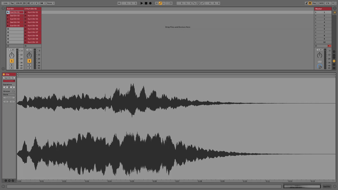
Task: Click the Tap tempo button
Action: point(12,3)
